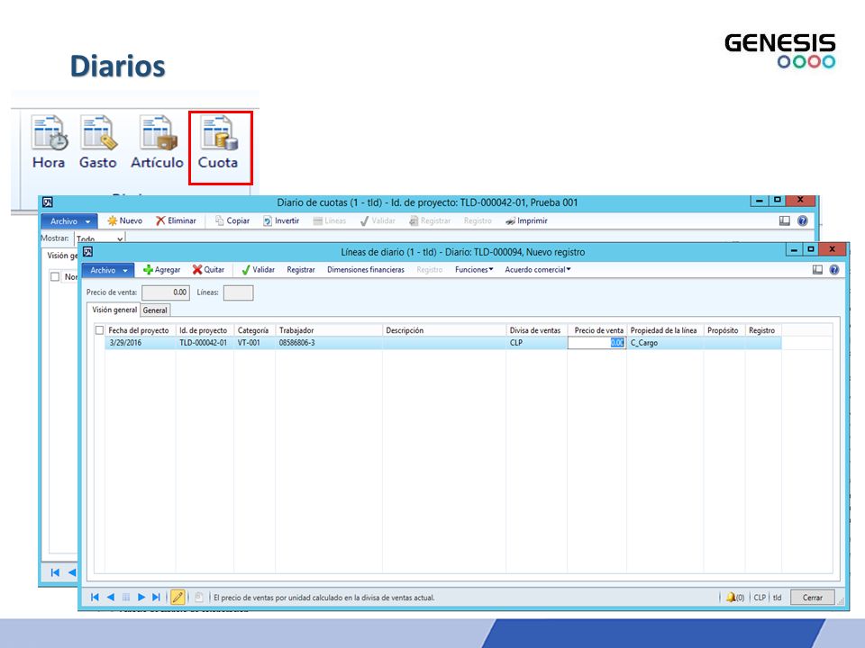Viewport: 865px width, 648px height.
Task: Open the Hora journal icon
Action: pyautogui.click(x=49, y=141)
